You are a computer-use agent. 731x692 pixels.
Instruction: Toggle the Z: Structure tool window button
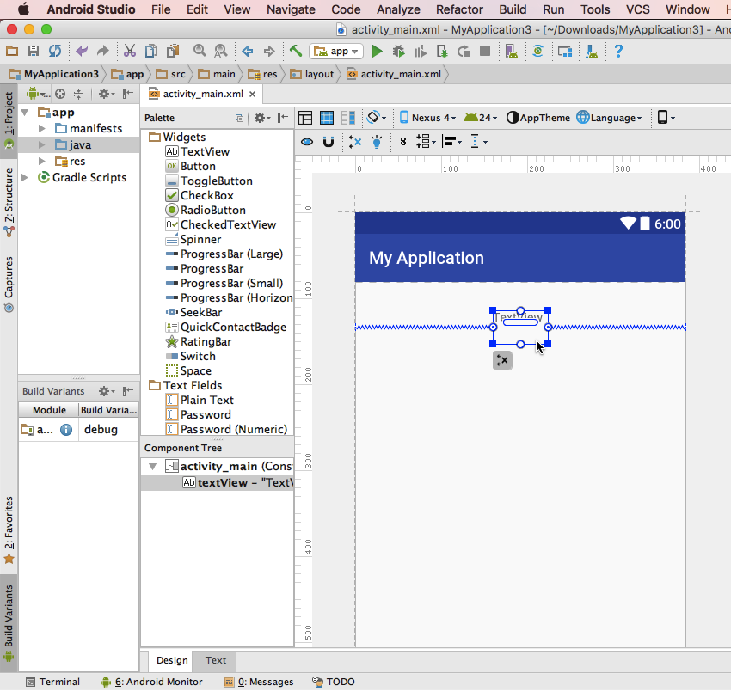tap(9, 202)
